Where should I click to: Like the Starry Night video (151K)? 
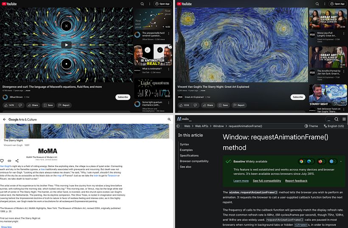(185, 105)
